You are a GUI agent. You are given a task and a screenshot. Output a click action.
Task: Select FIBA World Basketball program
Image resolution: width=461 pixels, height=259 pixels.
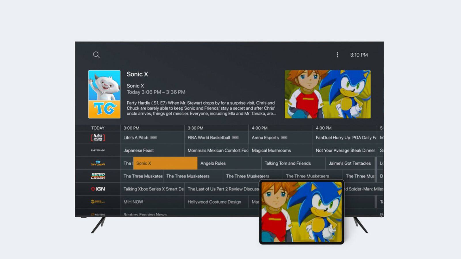point(216,138)
